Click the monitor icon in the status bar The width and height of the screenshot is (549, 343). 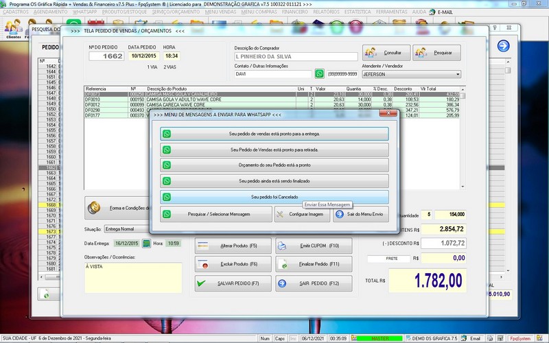500,338
